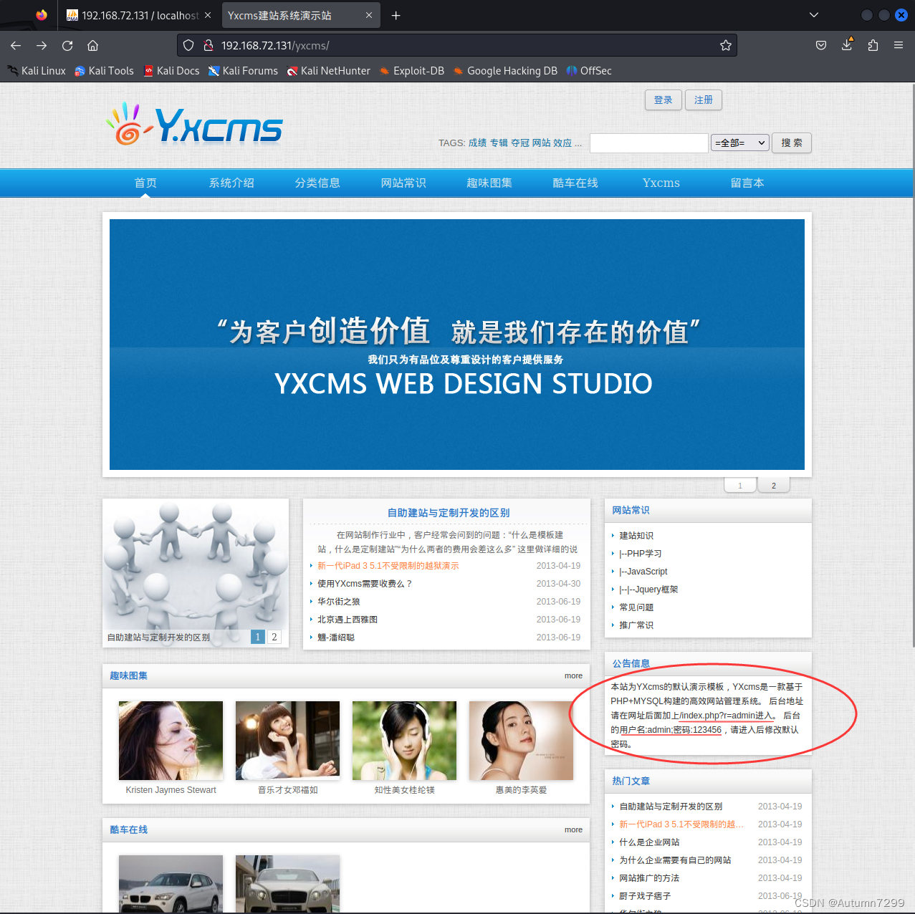Close the 192.168.72.131 / localhost tab
The height and width of the screenshot is (914, 915).
208,15
